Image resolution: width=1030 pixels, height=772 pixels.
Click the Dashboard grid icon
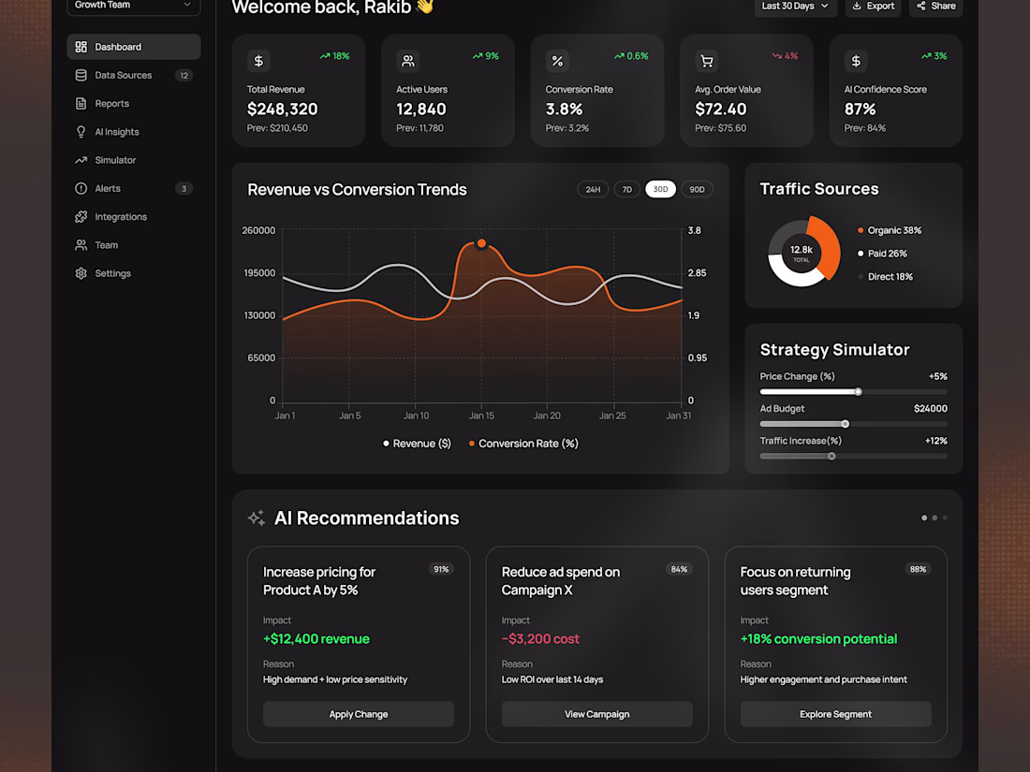[81, 47]
